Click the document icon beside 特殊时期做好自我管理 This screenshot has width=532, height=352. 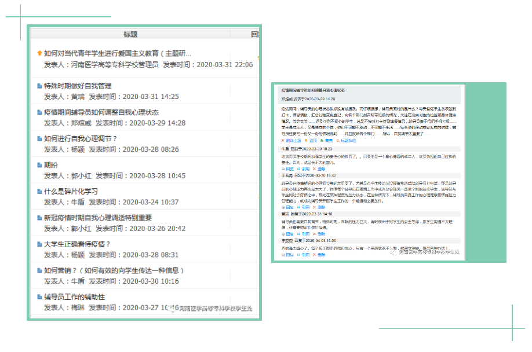click(39, 86)
